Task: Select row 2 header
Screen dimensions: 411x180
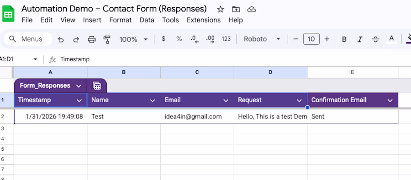Action: [6, 116]
